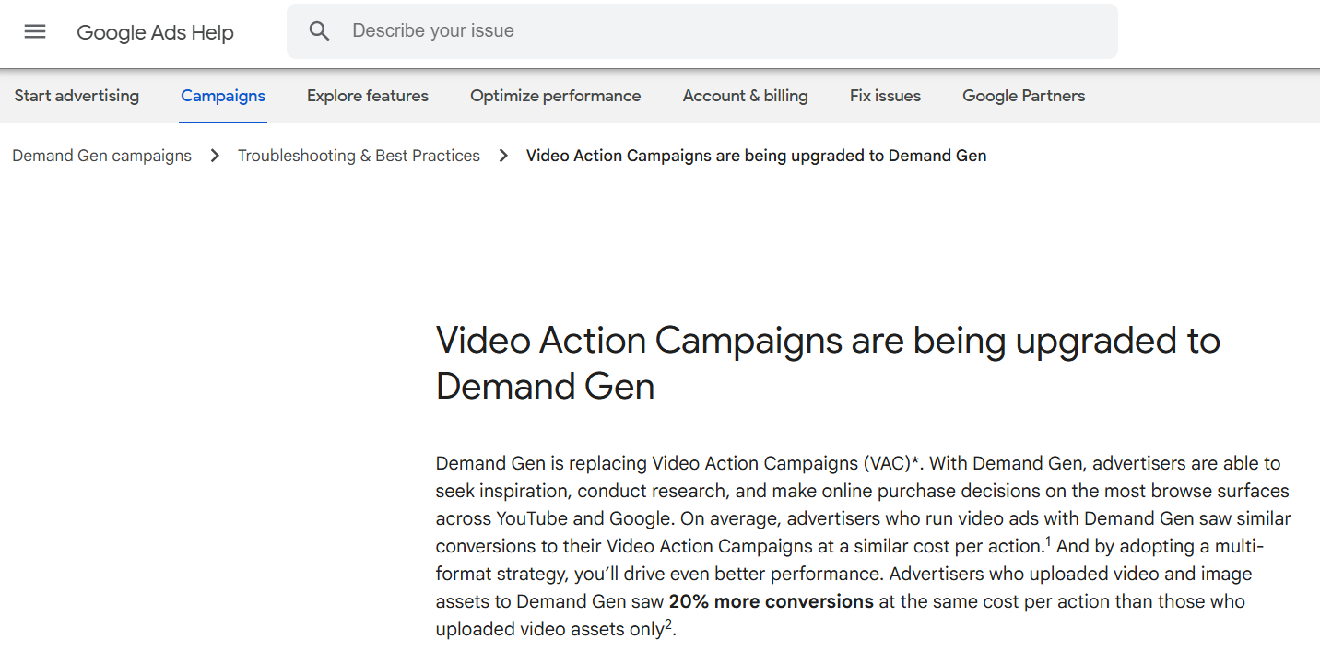Click footnote 1 superscript reference
The width and height of the screenshot is (1320, 651).
1050,540
